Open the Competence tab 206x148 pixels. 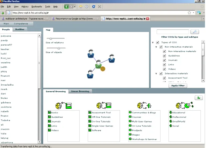(21, 24)
